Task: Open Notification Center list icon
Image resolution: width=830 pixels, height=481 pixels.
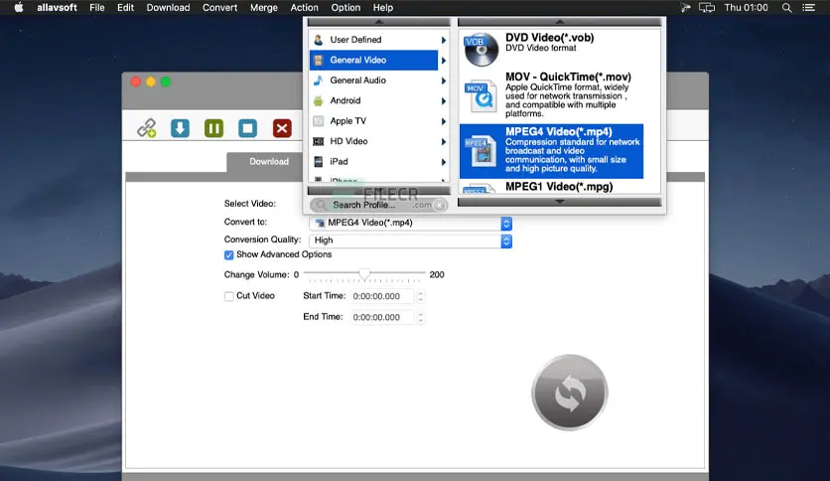Action: 808,7
